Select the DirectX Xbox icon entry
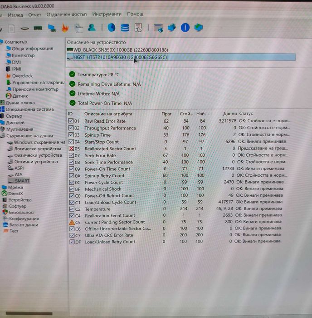 [12, 194]
